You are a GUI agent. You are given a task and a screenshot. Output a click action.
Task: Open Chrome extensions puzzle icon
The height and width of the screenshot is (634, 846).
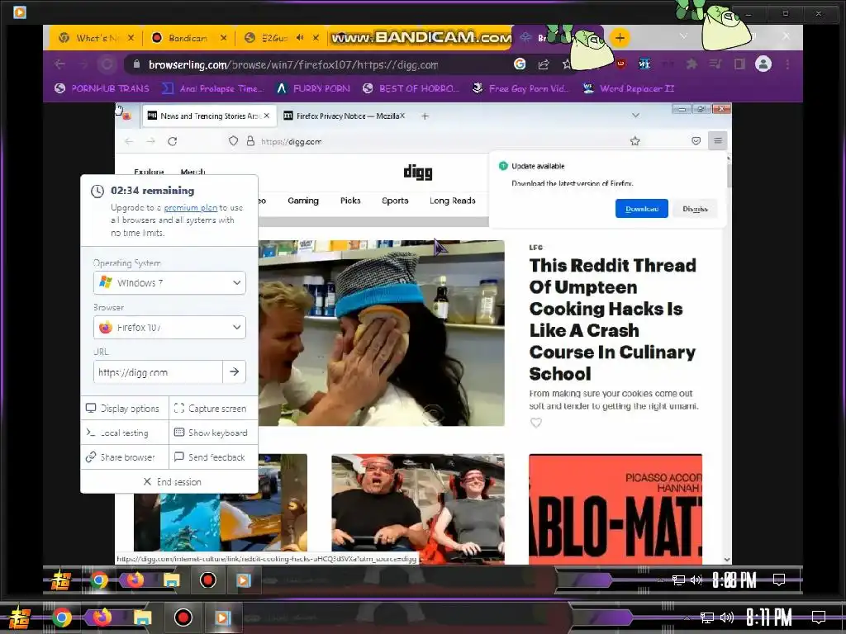(x=692, y=64)
